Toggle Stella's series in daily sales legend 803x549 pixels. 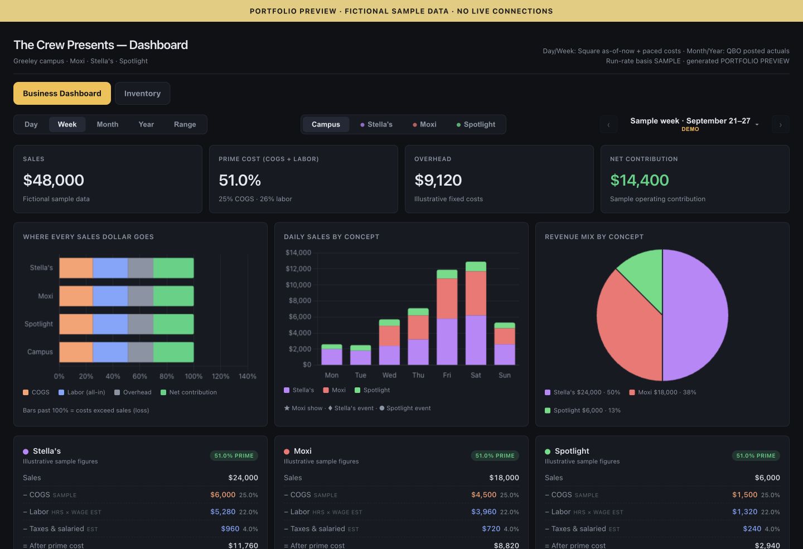(x=299, y=390)
